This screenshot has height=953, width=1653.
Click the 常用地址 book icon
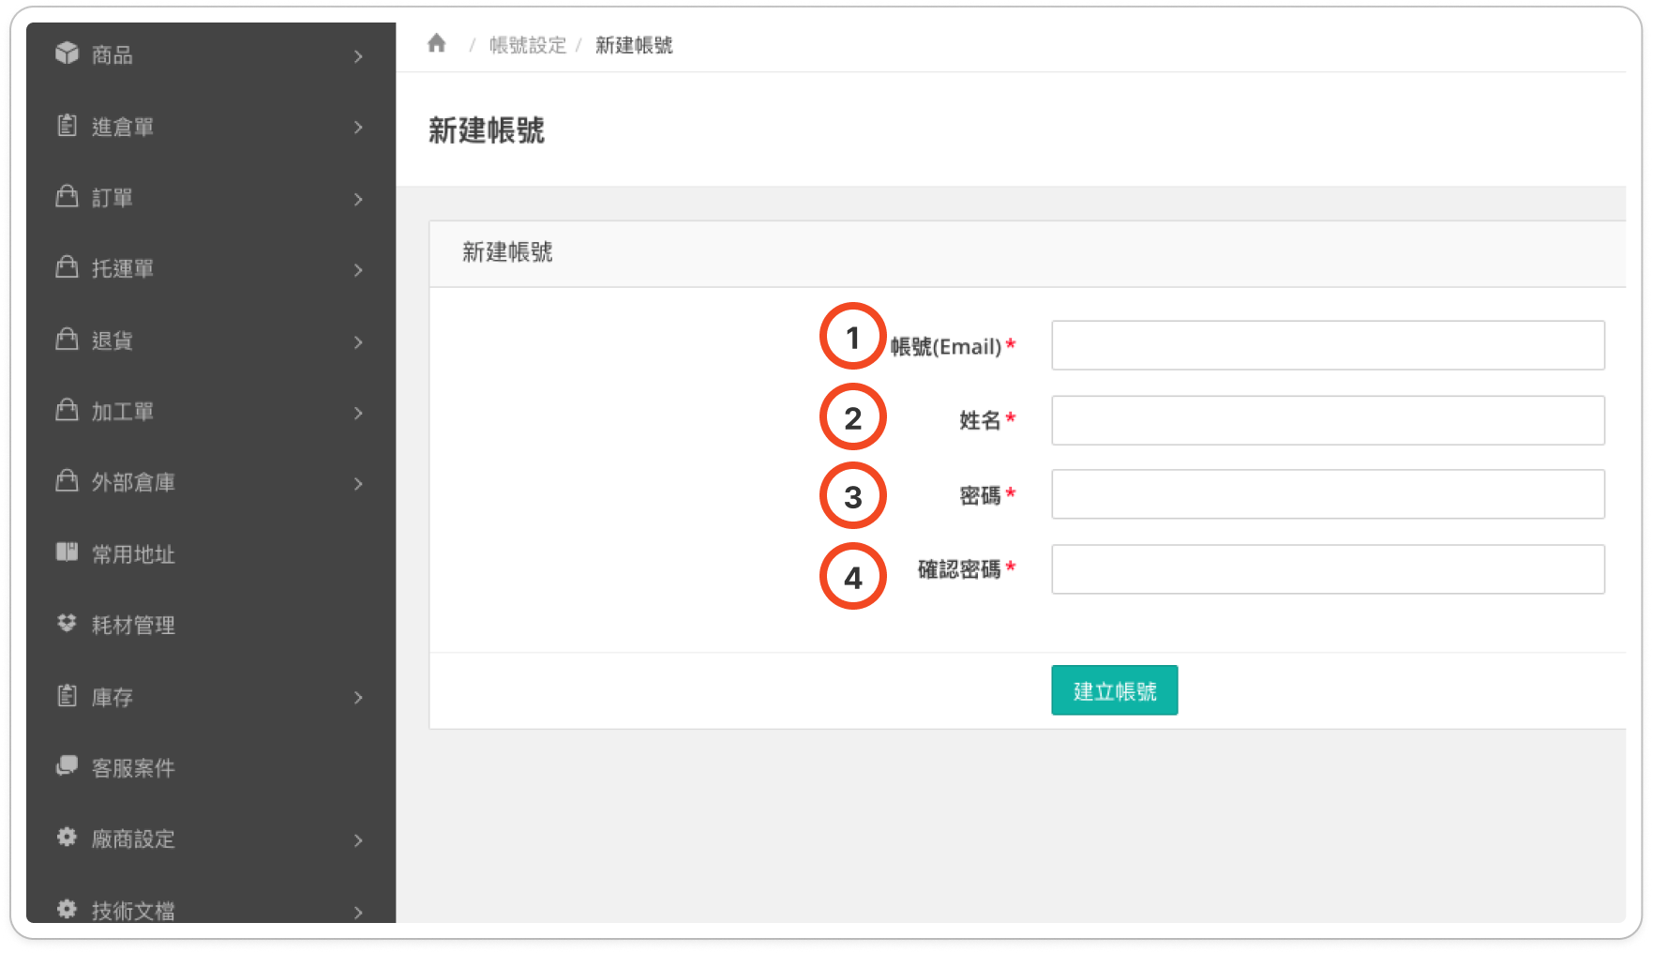67,552
